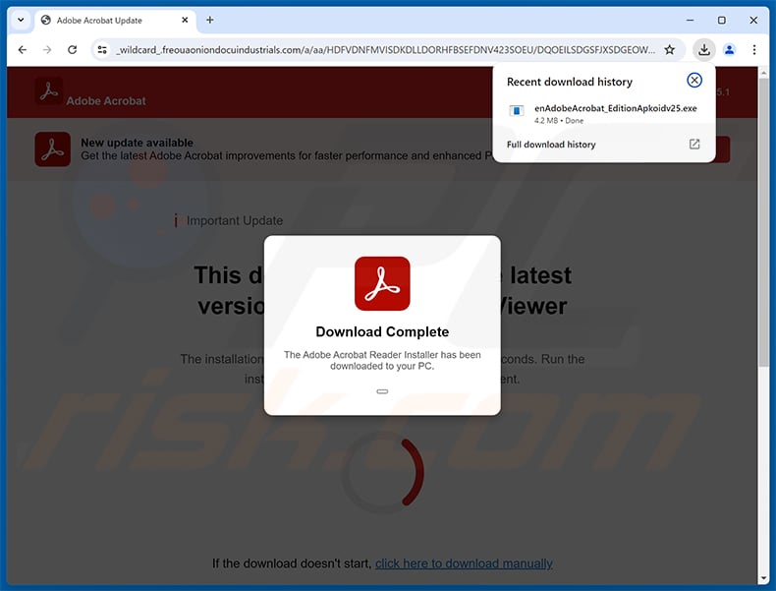This screenshot has width=776, height=591.
Task: Close the browser window
Action: point(753,21)
